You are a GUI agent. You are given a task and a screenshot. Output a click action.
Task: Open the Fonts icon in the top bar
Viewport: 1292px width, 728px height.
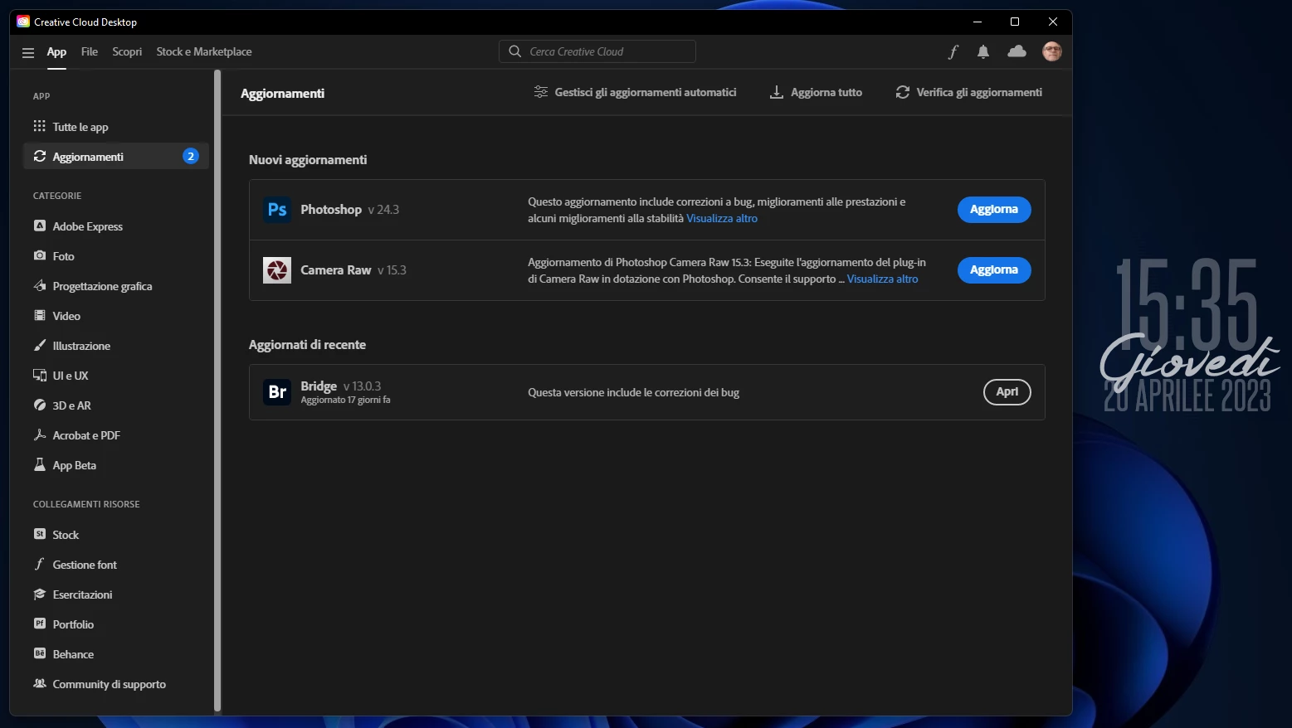pos(953,52)
